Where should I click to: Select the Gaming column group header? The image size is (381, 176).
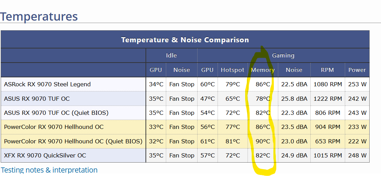[283, 55]
